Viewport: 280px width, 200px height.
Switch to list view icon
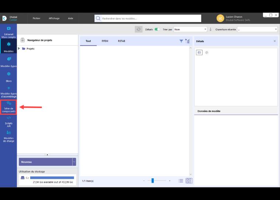[181, 181]
